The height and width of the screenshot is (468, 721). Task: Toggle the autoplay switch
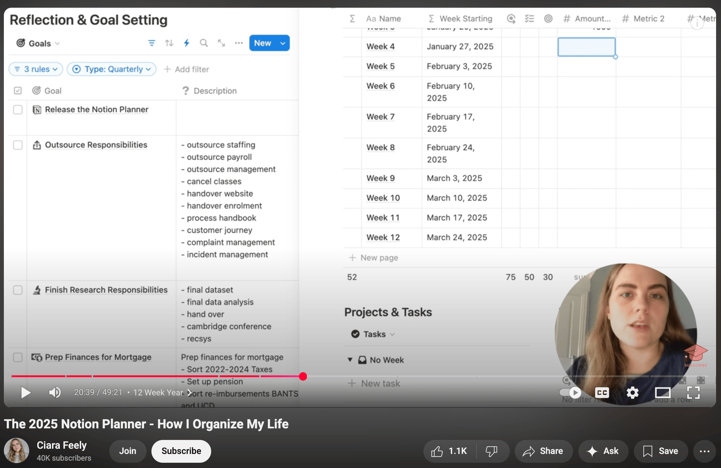click(x=570, y=392)
